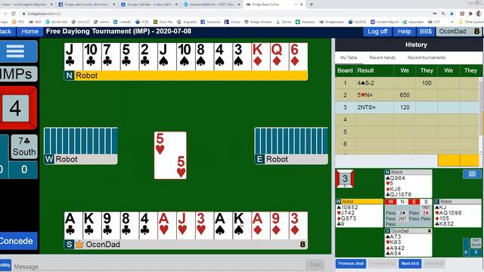
Task: Select board 1 row 4♠S-2
Action: [408, 82]
